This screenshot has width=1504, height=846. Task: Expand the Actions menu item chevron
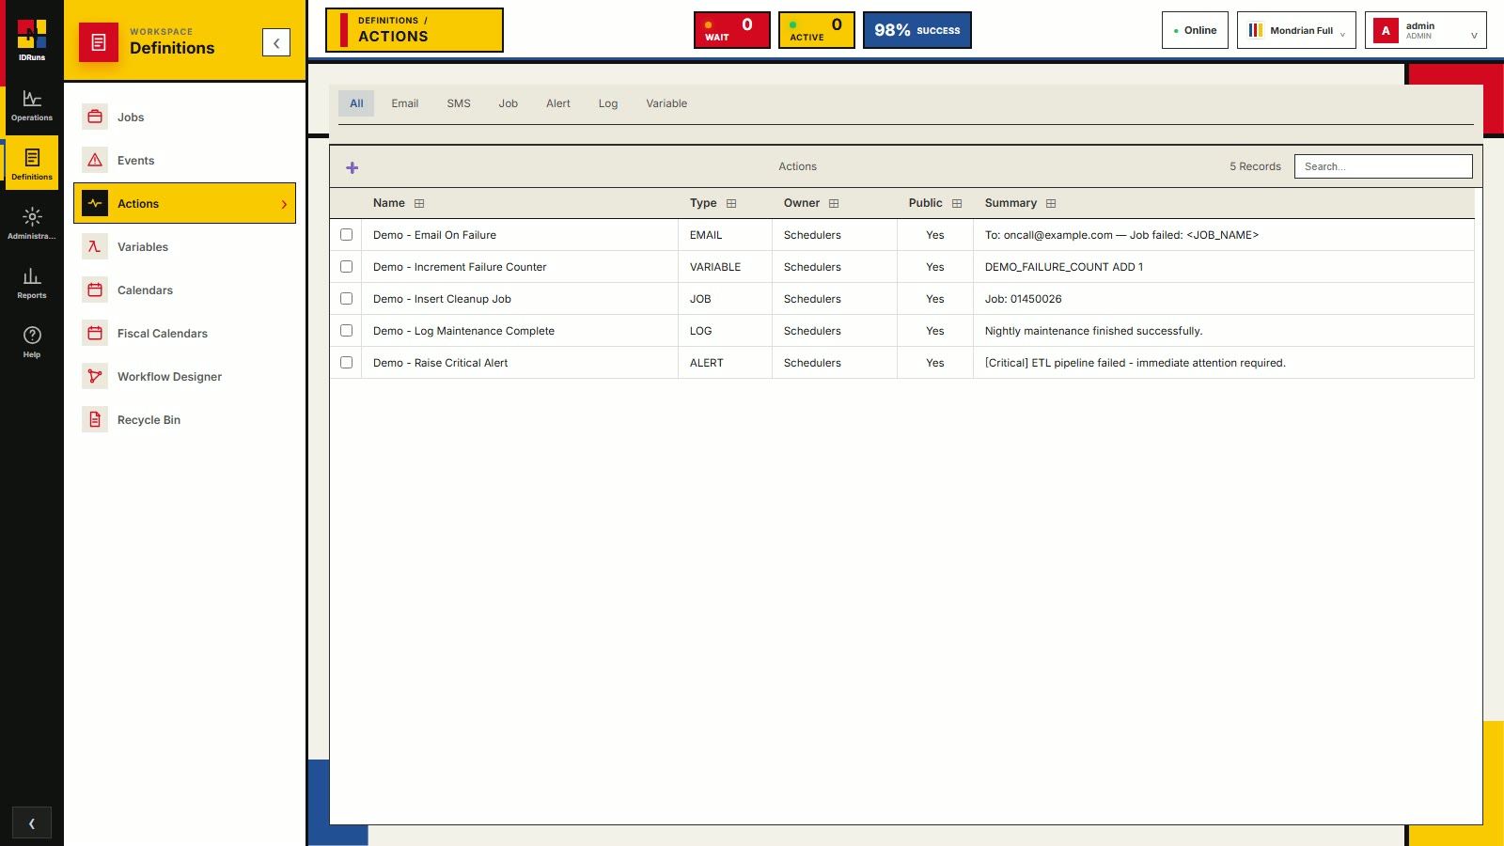point(284,205)
